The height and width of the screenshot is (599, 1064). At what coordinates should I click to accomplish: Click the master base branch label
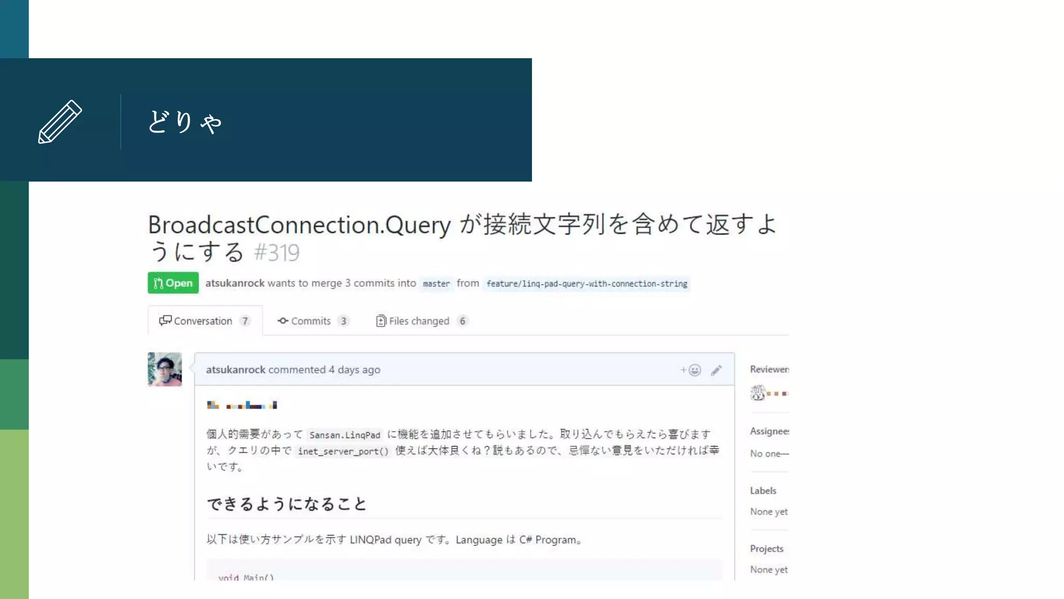coord(436,283)
